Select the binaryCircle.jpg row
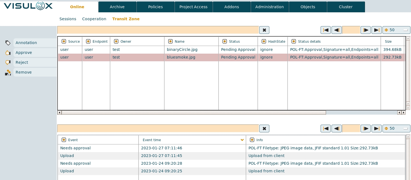This screenshot has height=180, width=411. point(182,50)
